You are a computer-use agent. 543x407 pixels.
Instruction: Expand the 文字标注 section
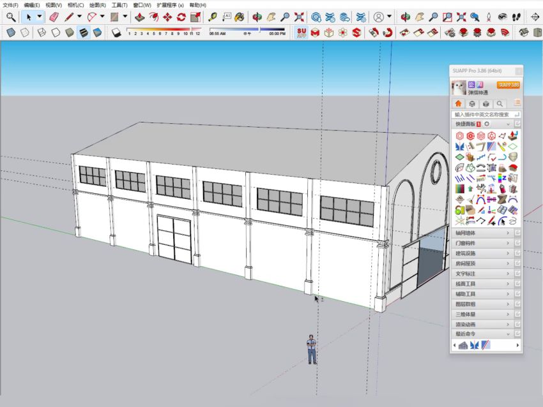pos(483,274)
